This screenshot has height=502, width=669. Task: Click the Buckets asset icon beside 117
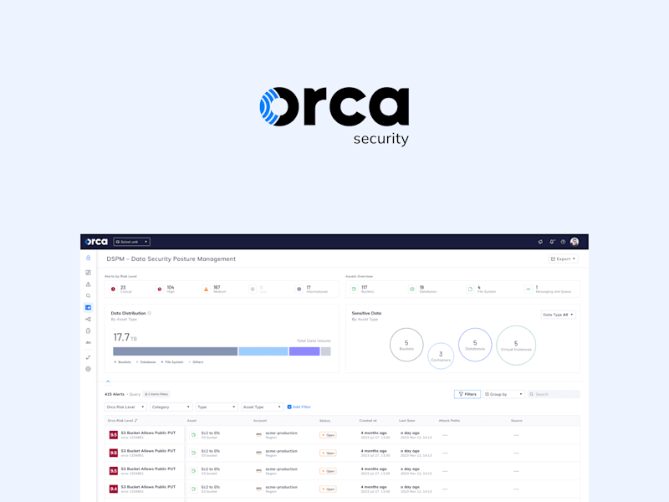pos(354,289)
